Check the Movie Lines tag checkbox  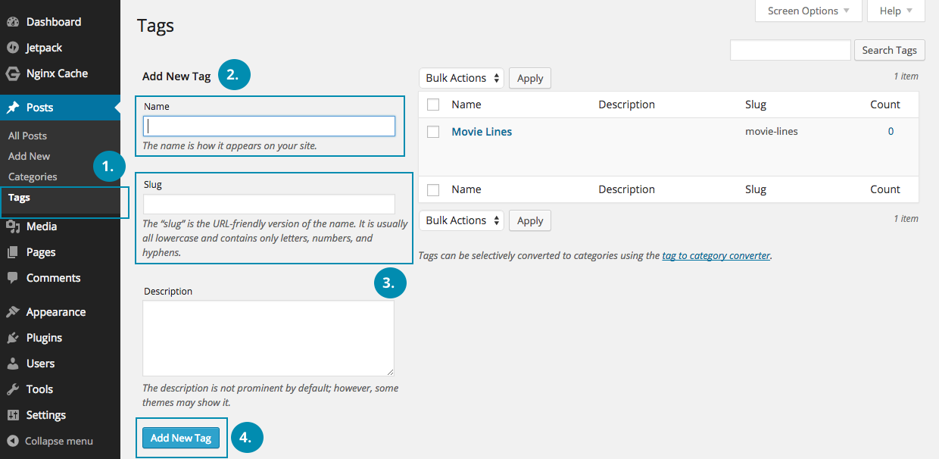pyautogui.click(x=433, y=132)
